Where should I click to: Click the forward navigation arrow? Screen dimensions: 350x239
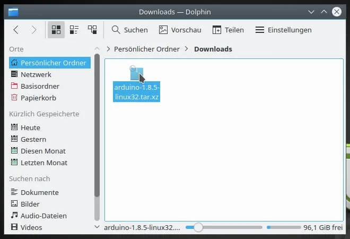(34, 30)
